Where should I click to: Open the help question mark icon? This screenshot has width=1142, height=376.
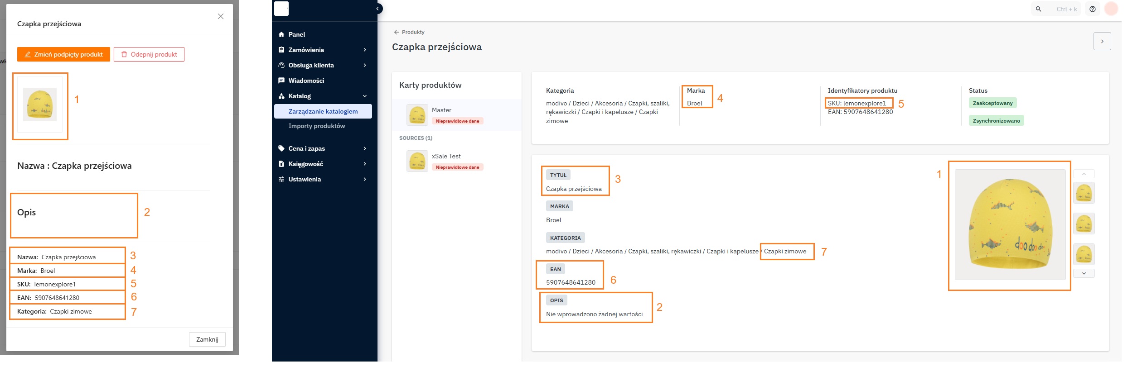coord(1093,9)
